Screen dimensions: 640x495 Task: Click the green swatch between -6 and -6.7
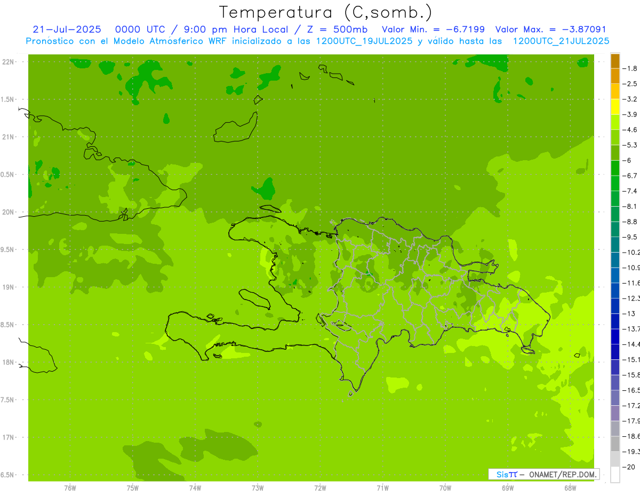615,168
